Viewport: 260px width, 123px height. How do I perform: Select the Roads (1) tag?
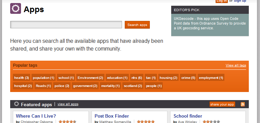[43, 86]
